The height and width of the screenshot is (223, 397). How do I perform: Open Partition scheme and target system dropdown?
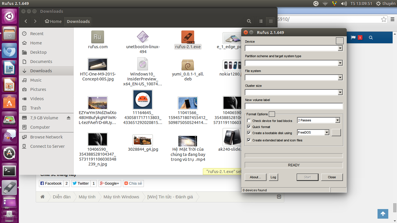pos(340,63)
